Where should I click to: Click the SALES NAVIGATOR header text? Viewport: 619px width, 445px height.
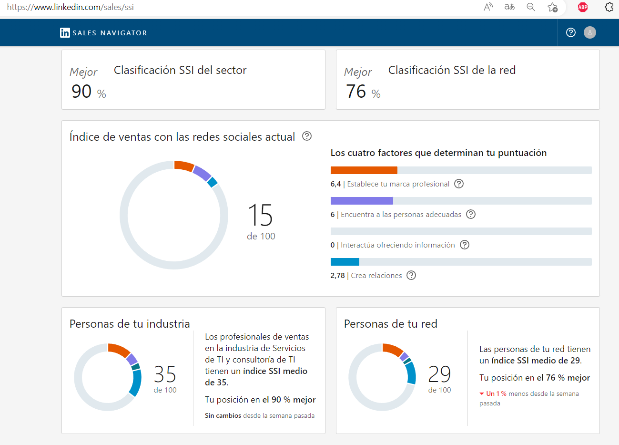(110, 33)
